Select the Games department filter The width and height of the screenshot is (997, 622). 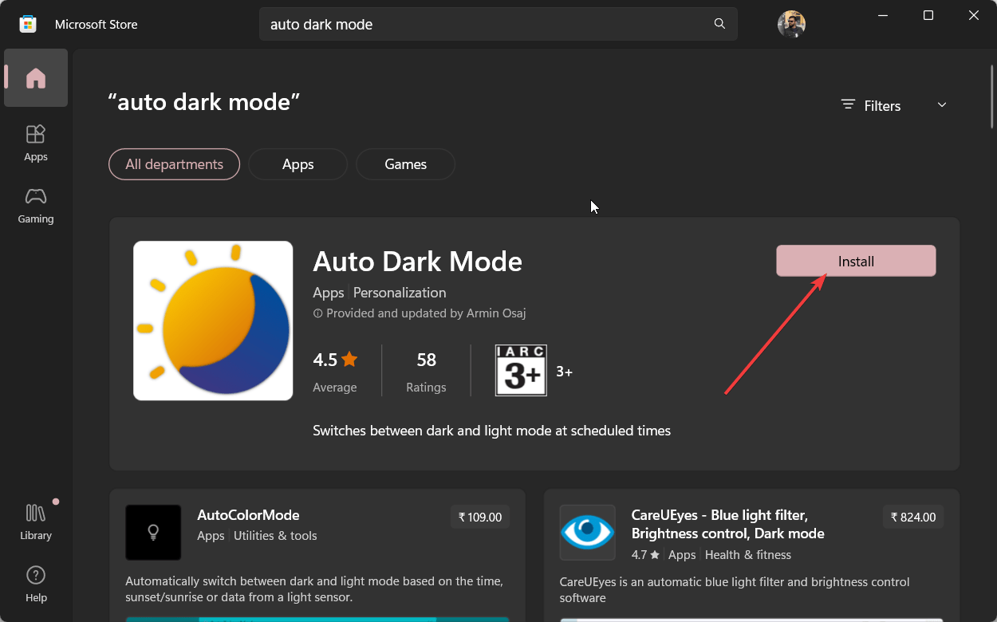[x=405, y=164]
